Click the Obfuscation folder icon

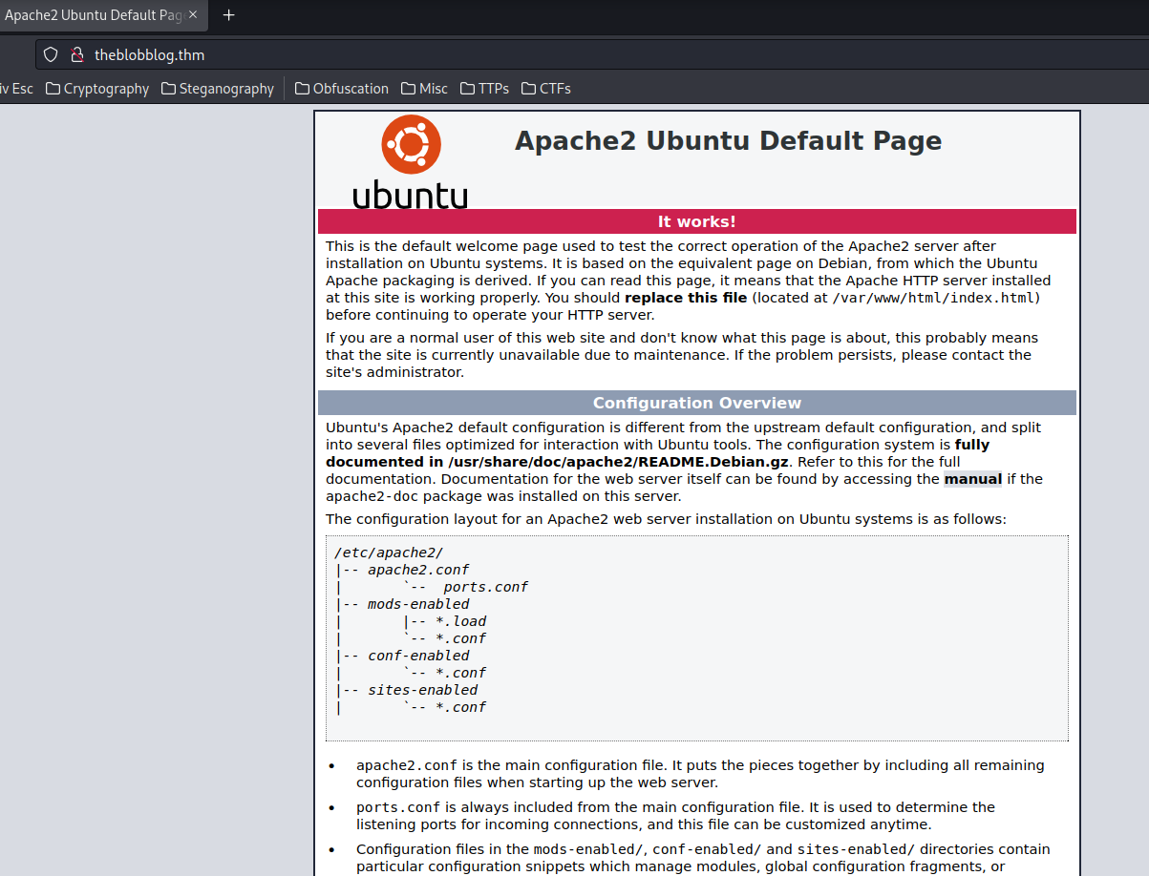(303, 89)
